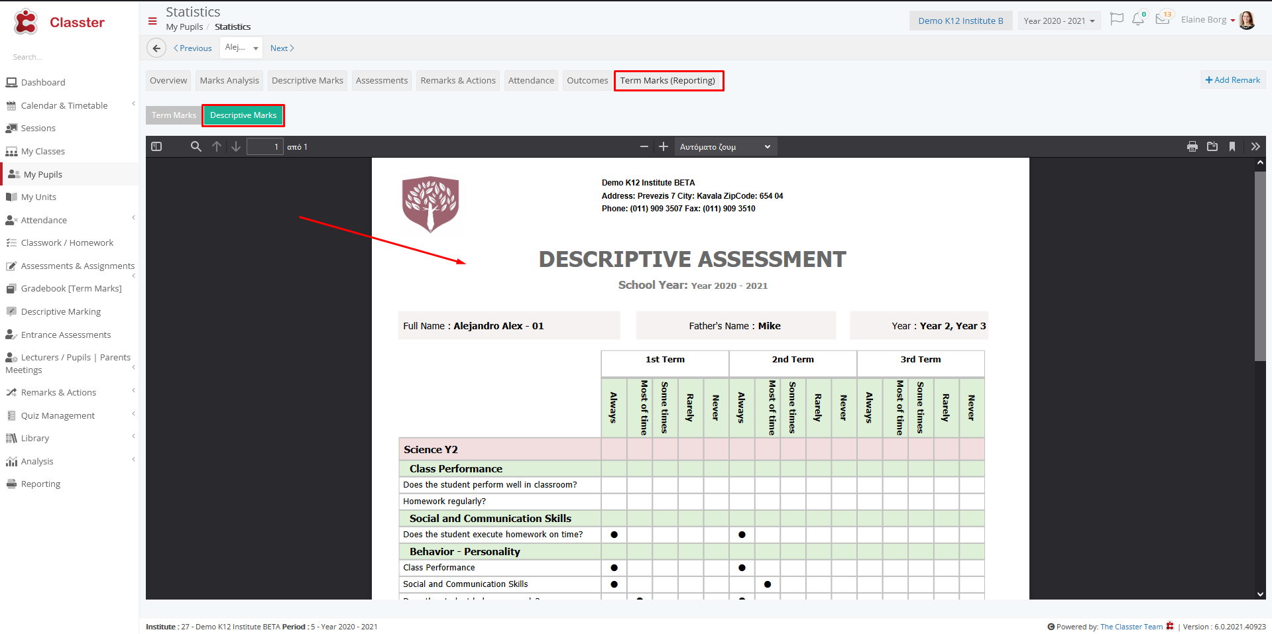
Task: Open the PDF find magnifier icon
Action: 196,146
